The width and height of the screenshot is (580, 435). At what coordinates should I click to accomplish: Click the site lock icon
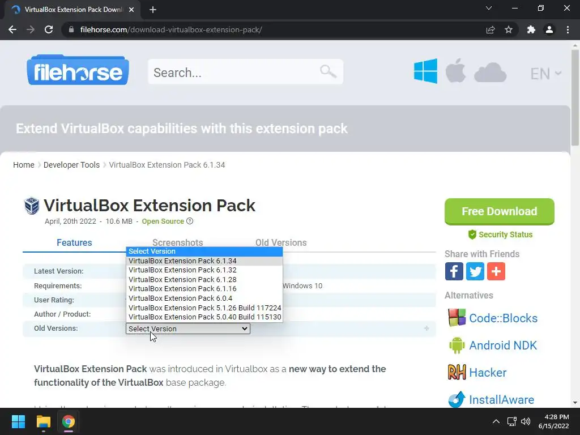point(71,29)
